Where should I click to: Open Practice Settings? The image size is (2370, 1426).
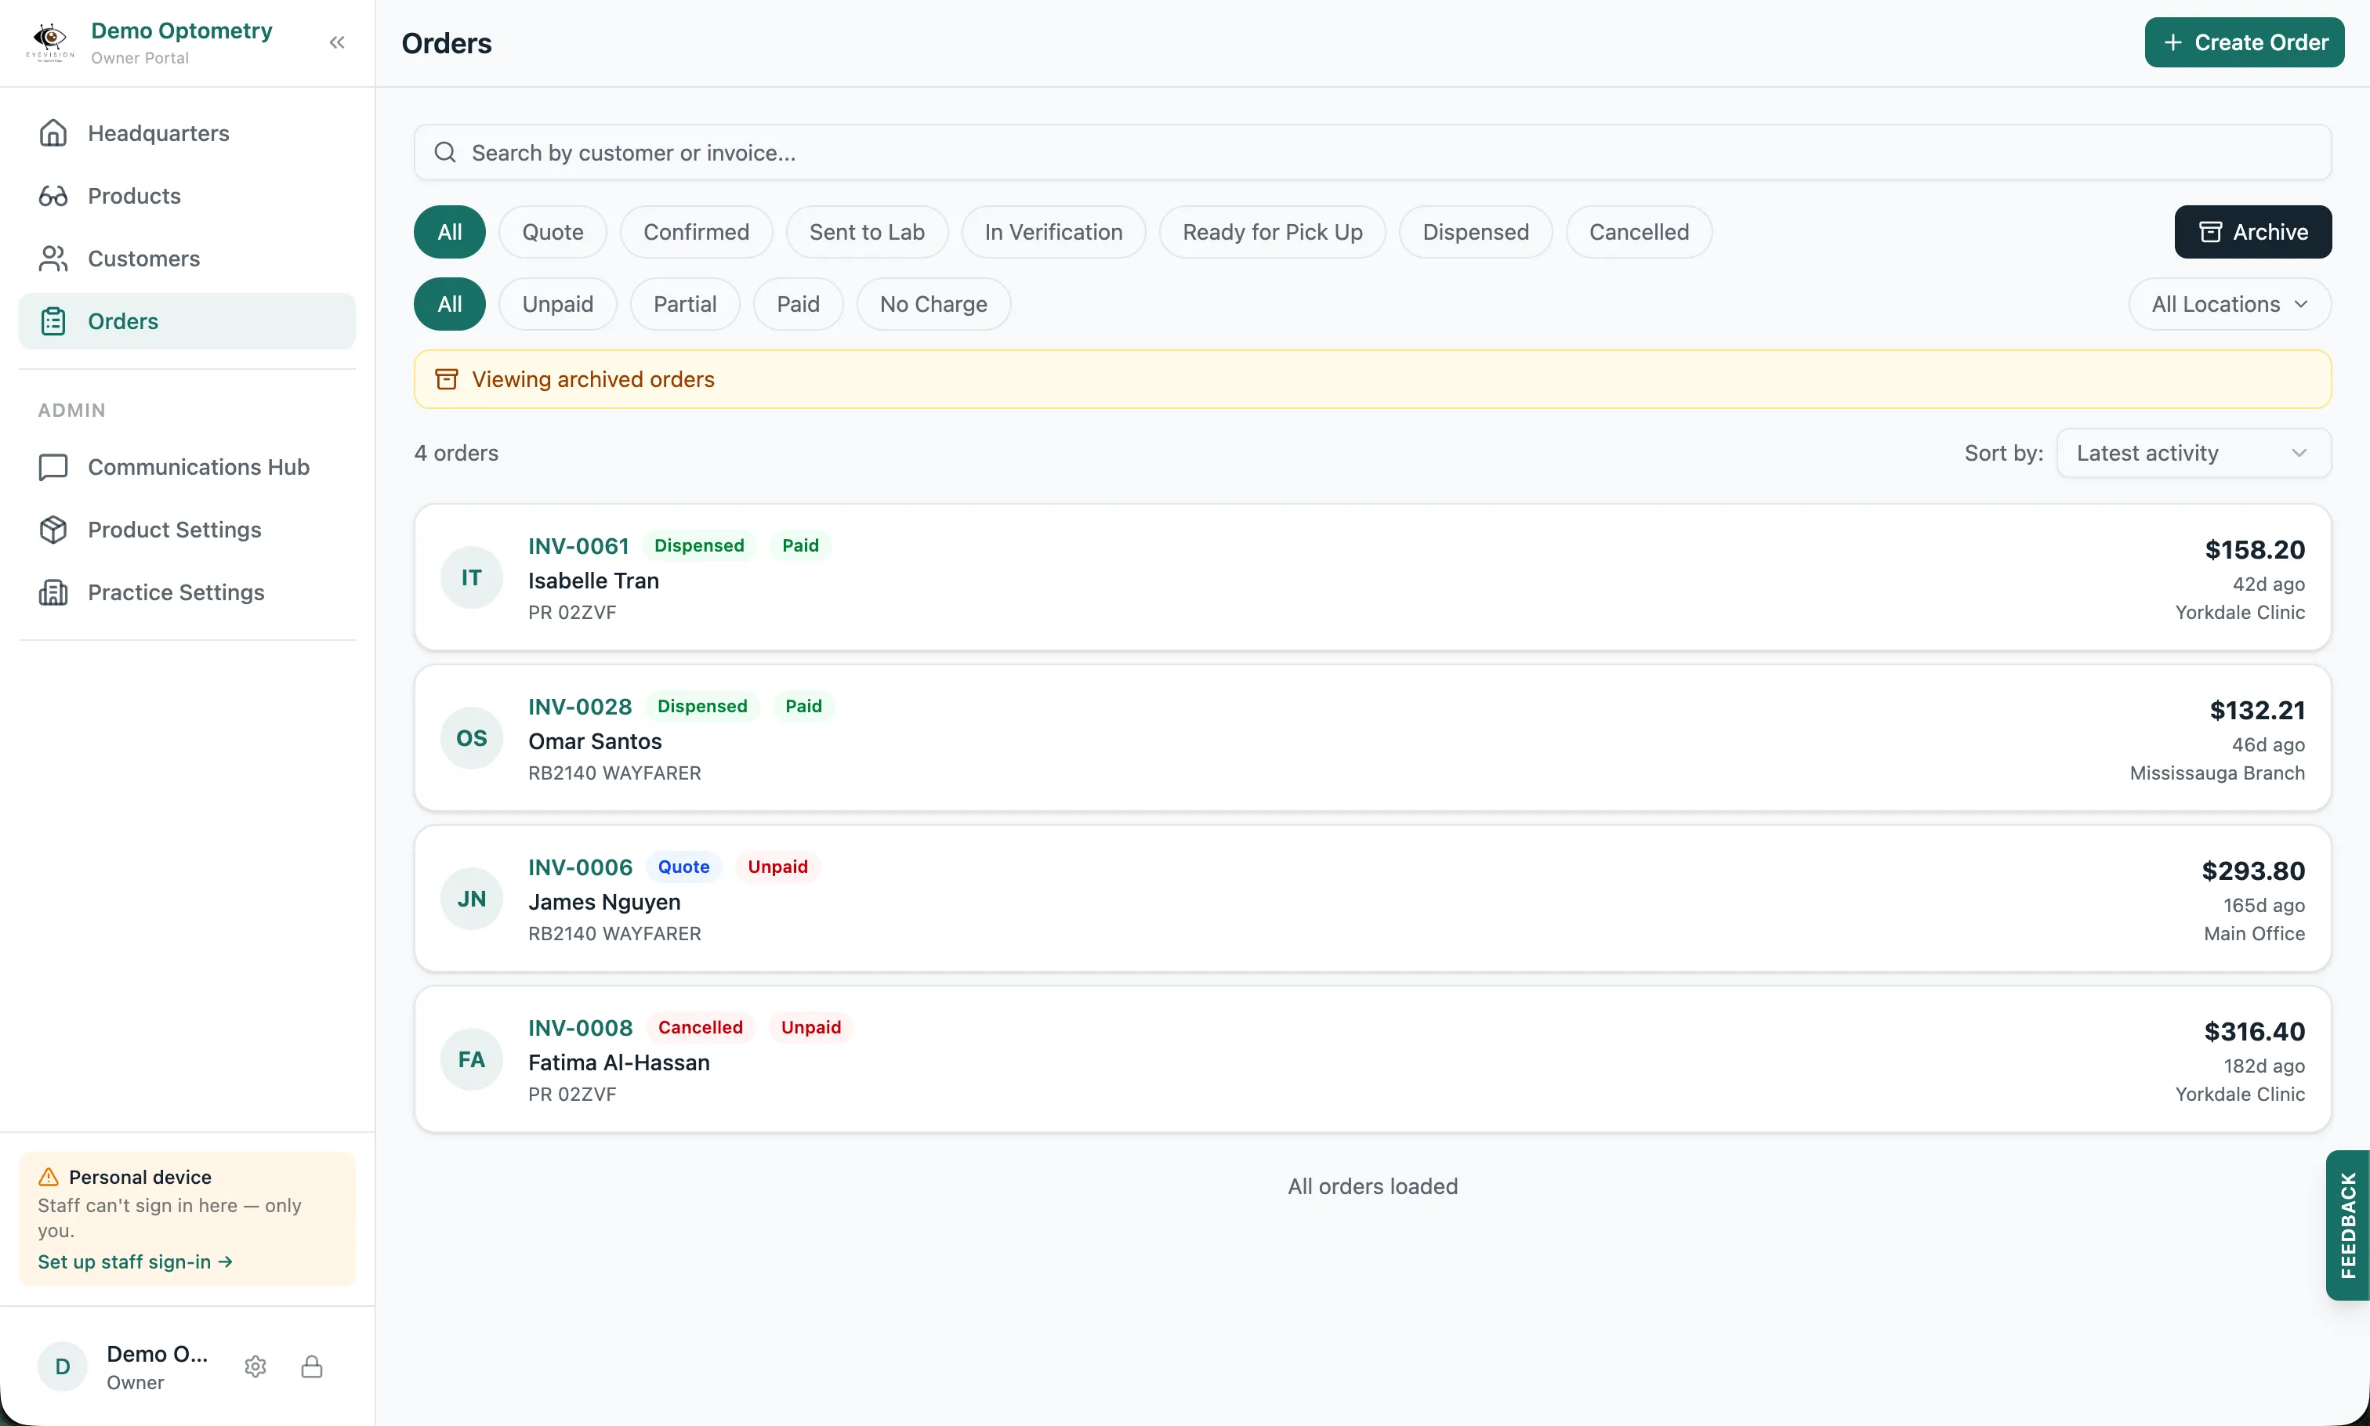[187, 592]
